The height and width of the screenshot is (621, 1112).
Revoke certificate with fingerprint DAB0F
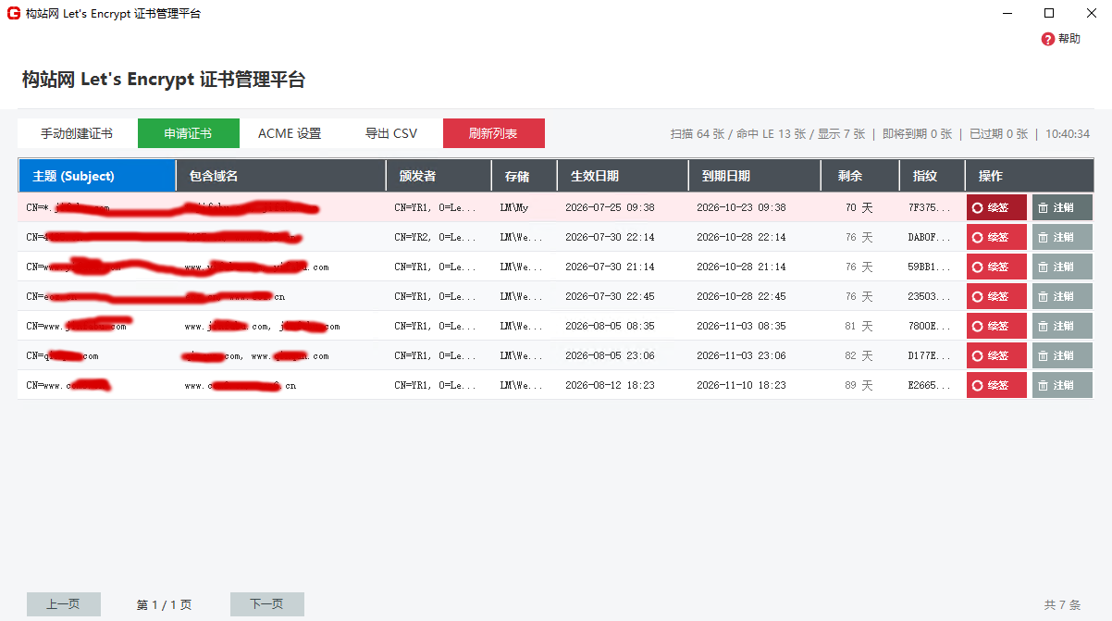coord(1062,237)
